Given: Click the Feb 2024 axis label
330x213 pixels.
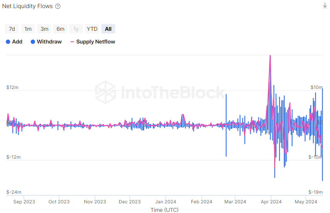Looking at the screenshot, I should (202, 201).
